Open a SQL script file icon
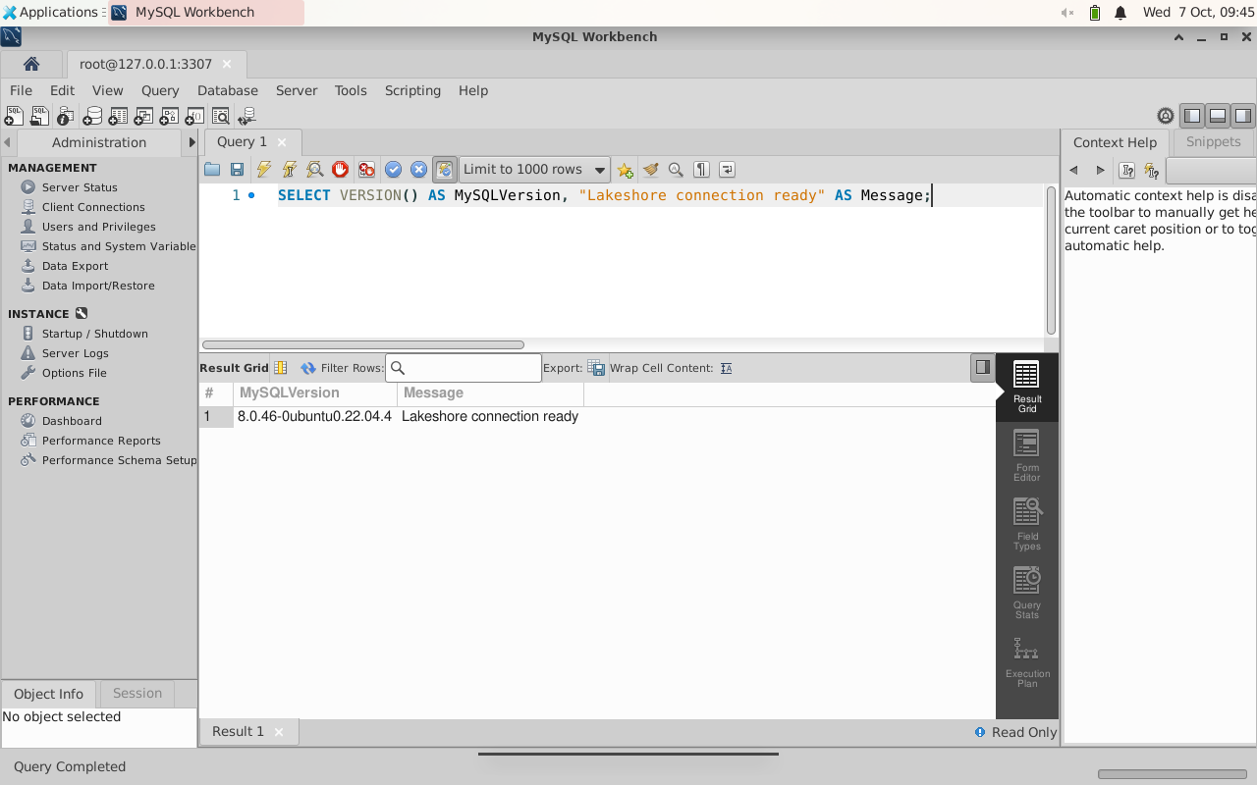 tap(39, 116)
